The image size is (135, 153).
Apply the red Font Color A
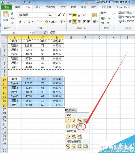pos(53,22)
